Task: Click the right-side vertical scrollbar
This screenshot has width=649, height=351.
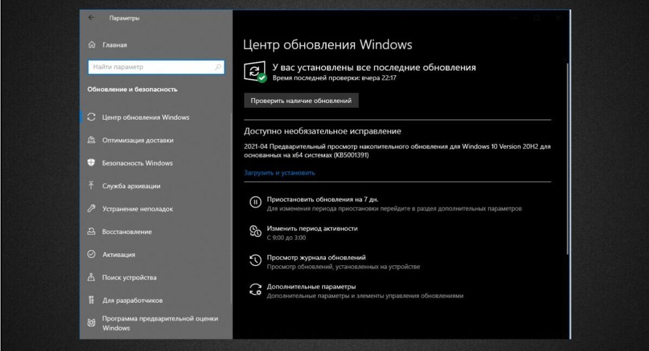Action: click(x=568, y=159)
